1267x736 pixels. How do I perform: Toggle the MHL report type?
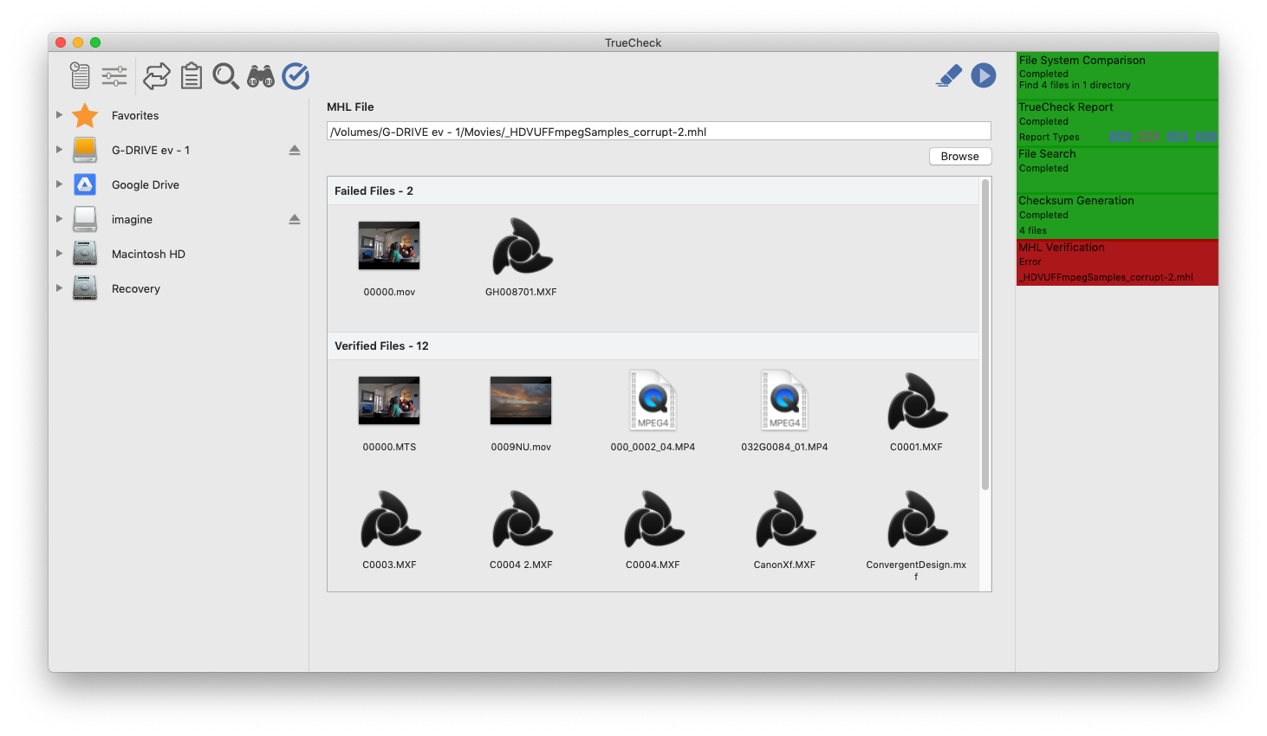point(1149,137)
